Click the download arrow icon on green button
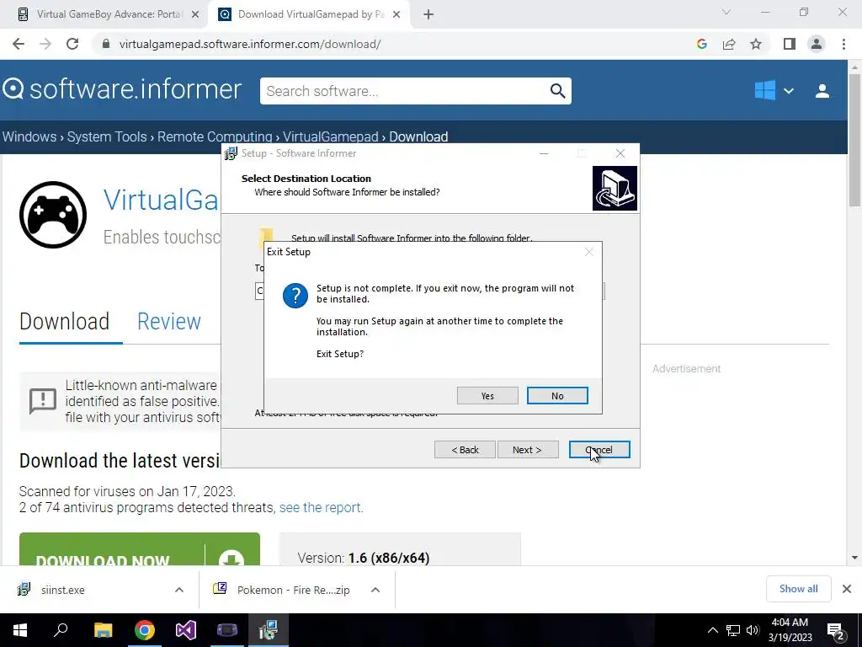This screenshot has height=647, width=862. 231,558
